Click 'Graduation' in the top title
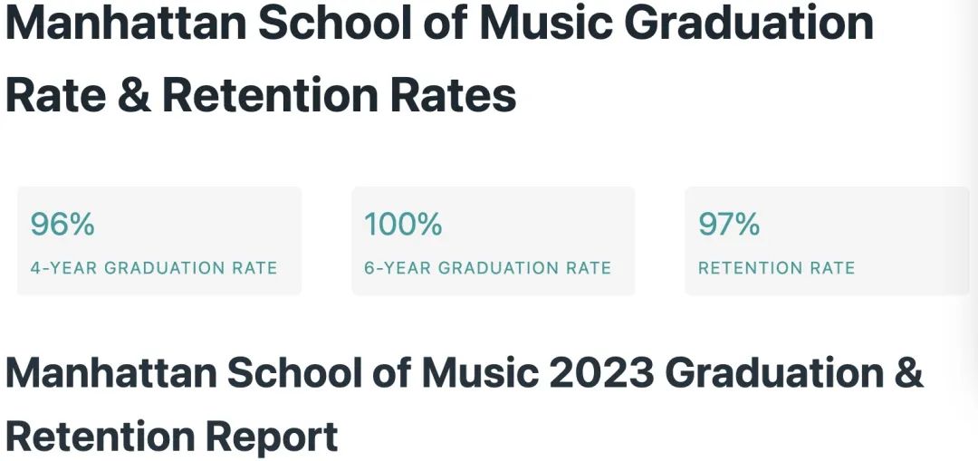This screenshot has width=978, height=461. coord(749,23)
